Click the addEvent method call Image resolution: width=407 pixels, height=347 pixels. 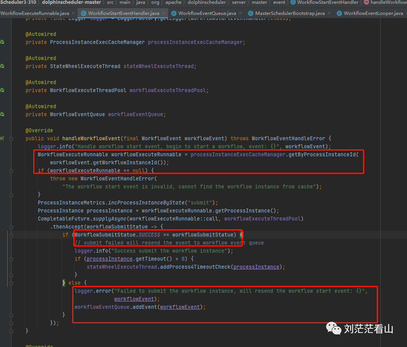pos(144,307)
